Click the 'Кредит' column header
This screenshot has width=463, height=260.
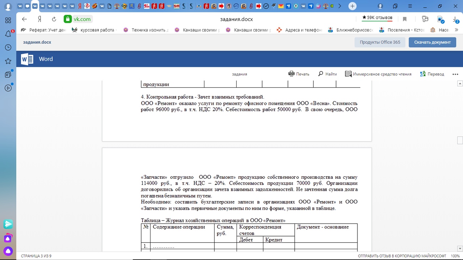pos(274,240)
